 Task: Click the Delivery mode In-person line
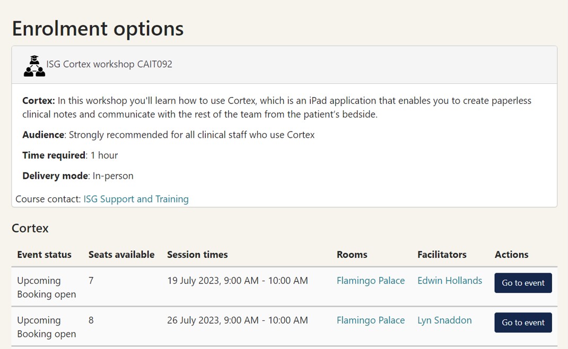point(78,176)
